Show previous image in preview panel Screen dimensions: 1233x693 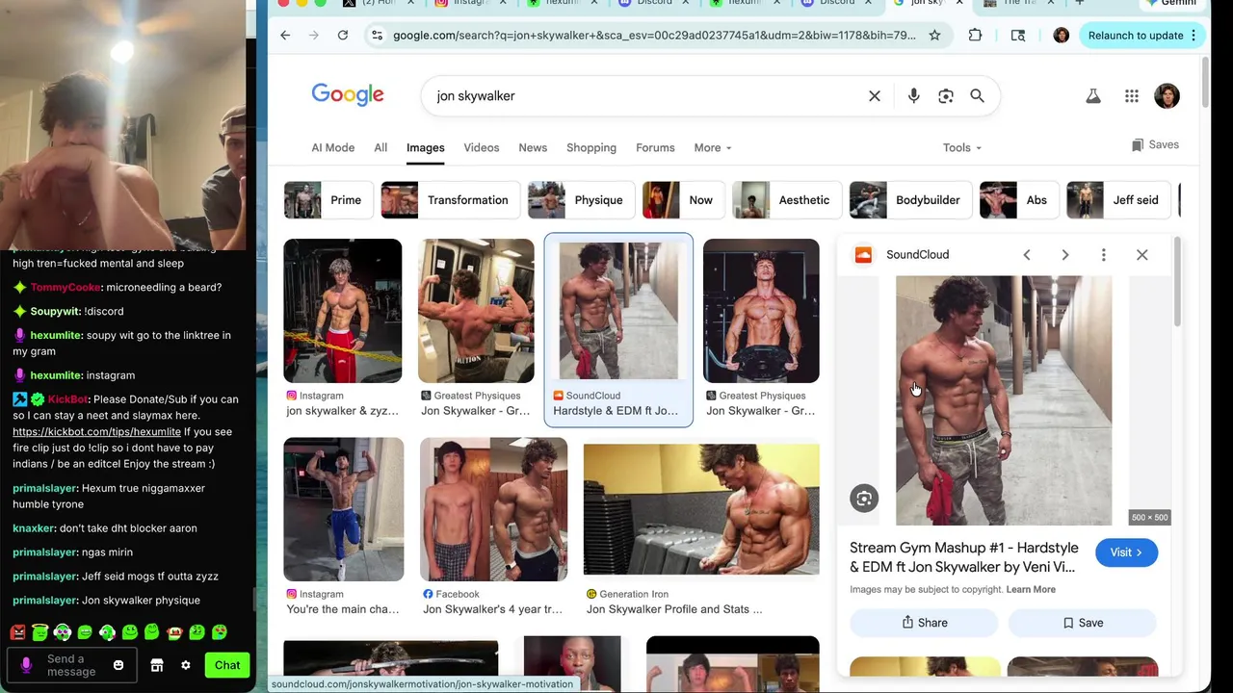(1027, 255)
